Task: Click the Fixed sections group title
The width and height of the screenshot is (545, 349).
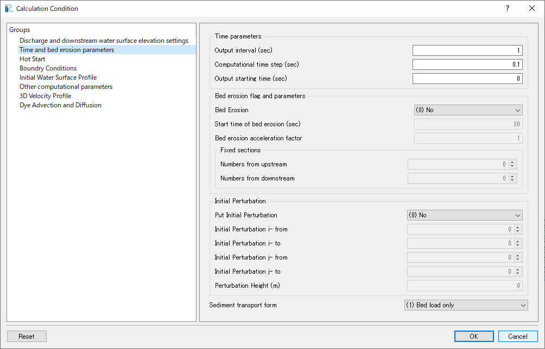Action: [240, 150]
